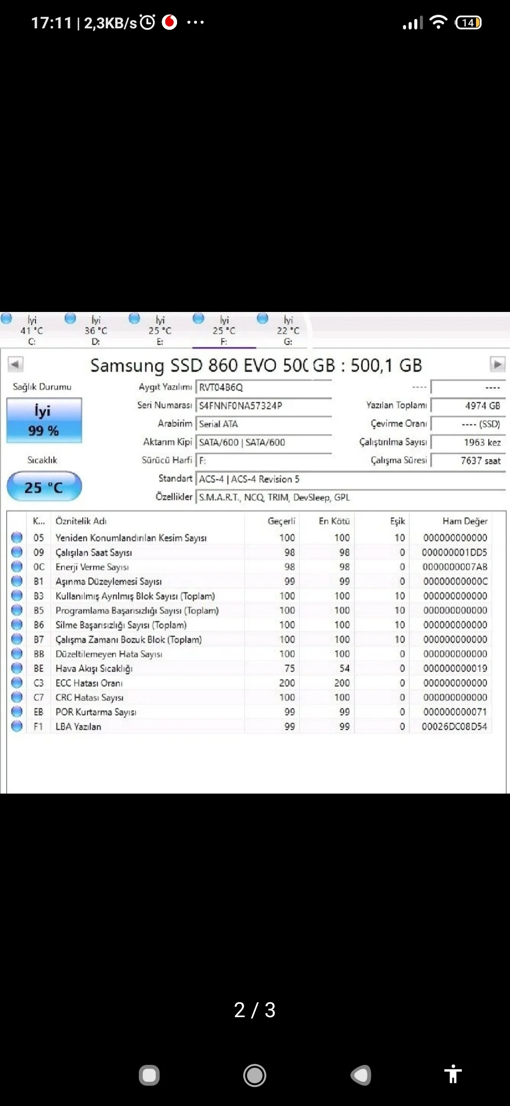Select drive D: tab at 36 °C

pyautogui.click(x=95, y=330)
